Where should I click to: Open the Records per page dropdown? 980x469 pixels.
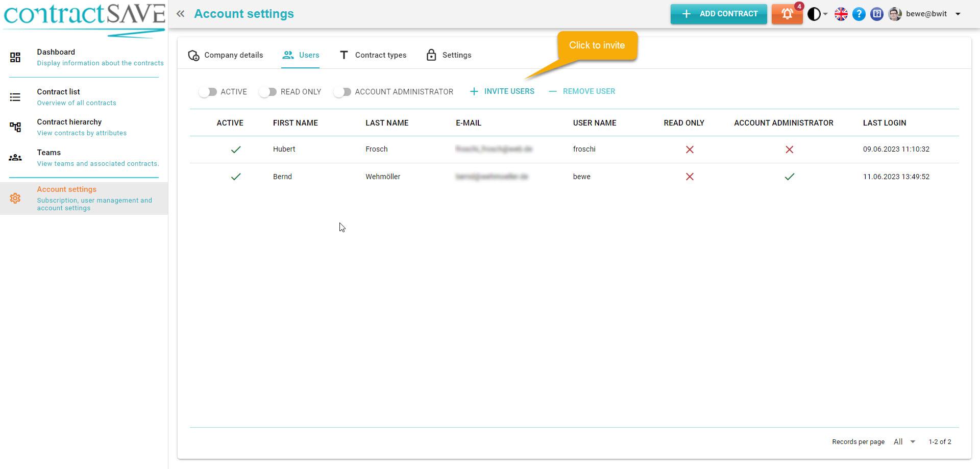pos(904,442)
